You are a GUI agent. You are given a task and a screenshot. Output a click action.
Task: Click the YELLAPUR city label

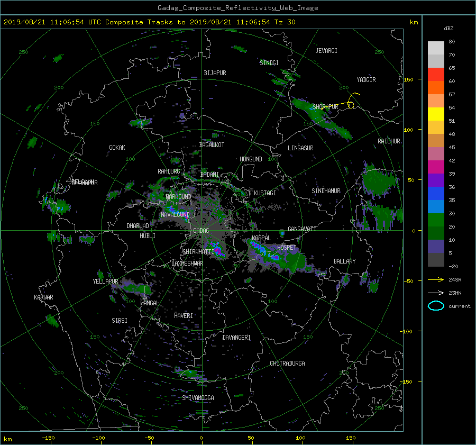[105, 281]
